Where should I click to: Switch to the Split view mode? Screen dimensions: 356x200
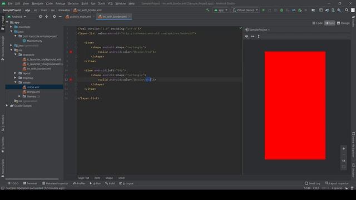pyautogui.click(x=330, y=23)
